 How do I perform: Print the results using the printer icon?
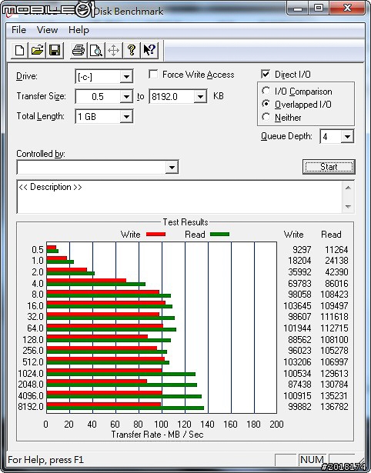tap(79, 51)
